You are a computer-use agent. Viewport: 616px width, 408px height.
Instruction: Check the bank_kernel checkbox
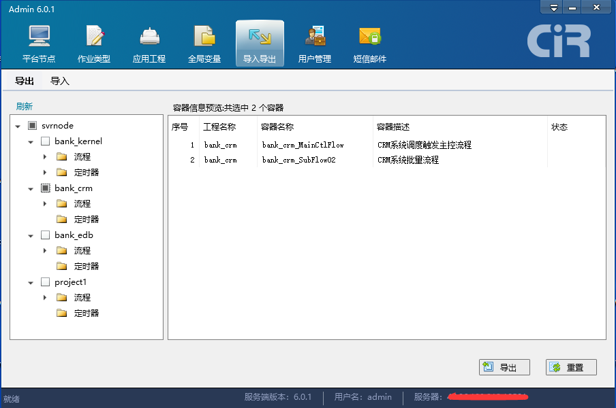45,141
